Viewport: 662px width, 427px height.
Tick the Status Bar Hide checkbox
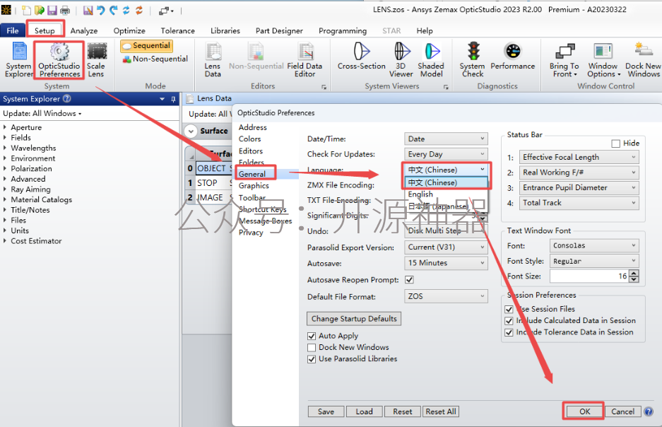click(x=615, y=144)
